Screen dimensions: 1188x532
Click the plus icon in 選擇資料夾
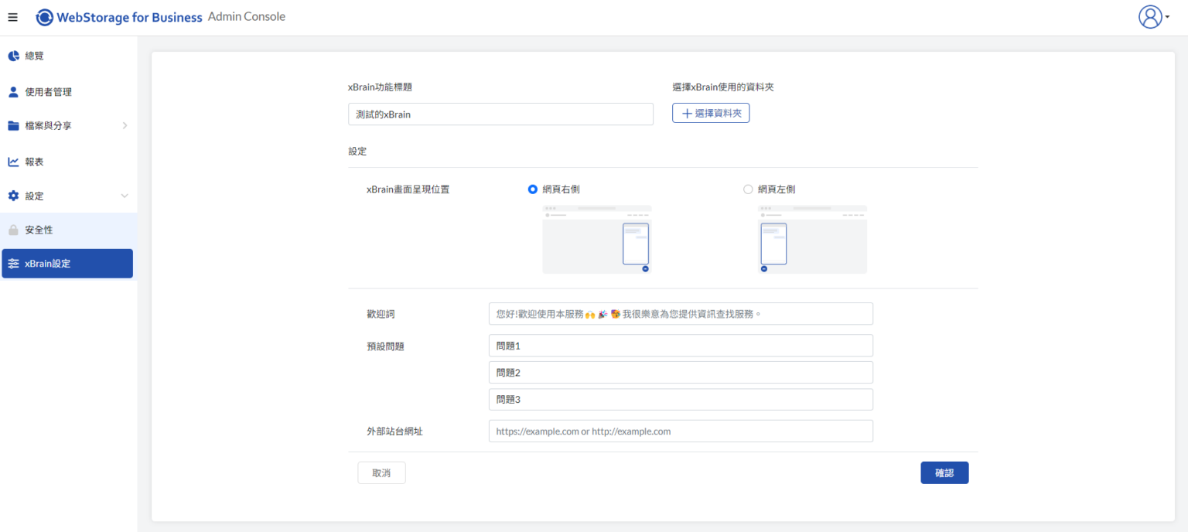pos(687,114)
